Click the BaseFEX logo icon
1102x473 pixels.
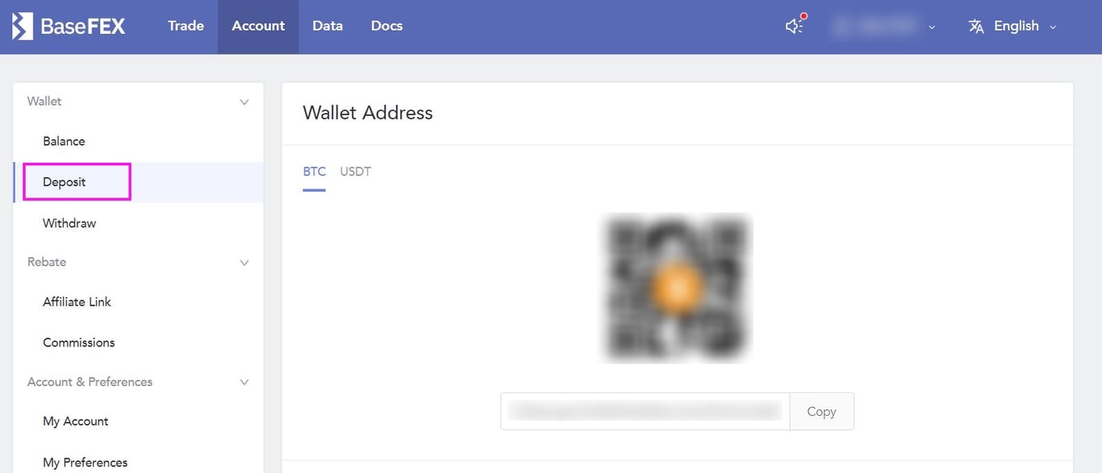[23, 26]
